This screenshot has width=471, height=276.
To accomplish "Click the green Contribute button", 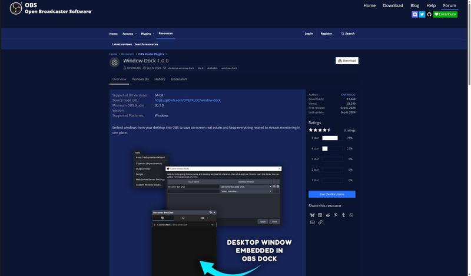I will [x=445, y=14].
